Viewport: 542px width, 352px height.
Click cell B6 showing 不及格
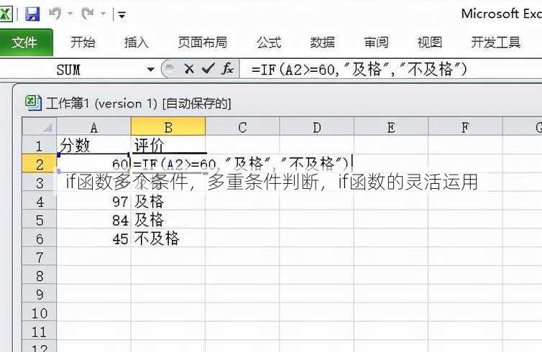point(168,238)
